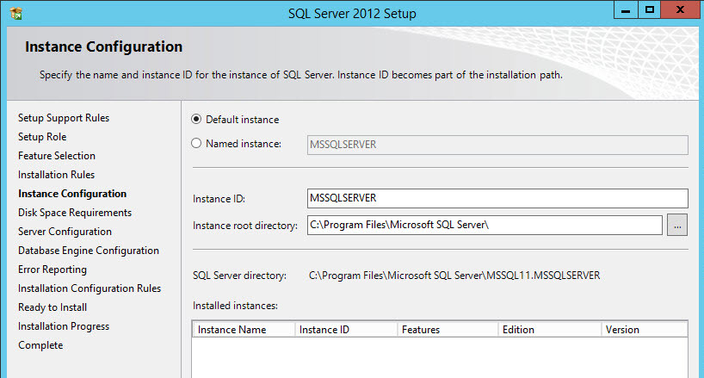Select Installation Rules in the sidebar

click(x=56, y=175)
